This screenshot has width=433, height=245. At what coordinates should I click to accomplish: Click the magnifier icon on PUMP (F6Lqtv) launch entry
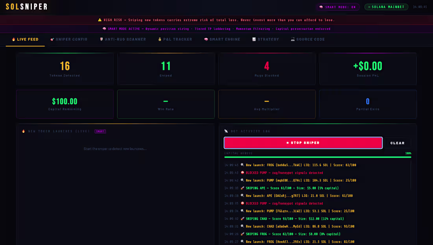[242, 211]
